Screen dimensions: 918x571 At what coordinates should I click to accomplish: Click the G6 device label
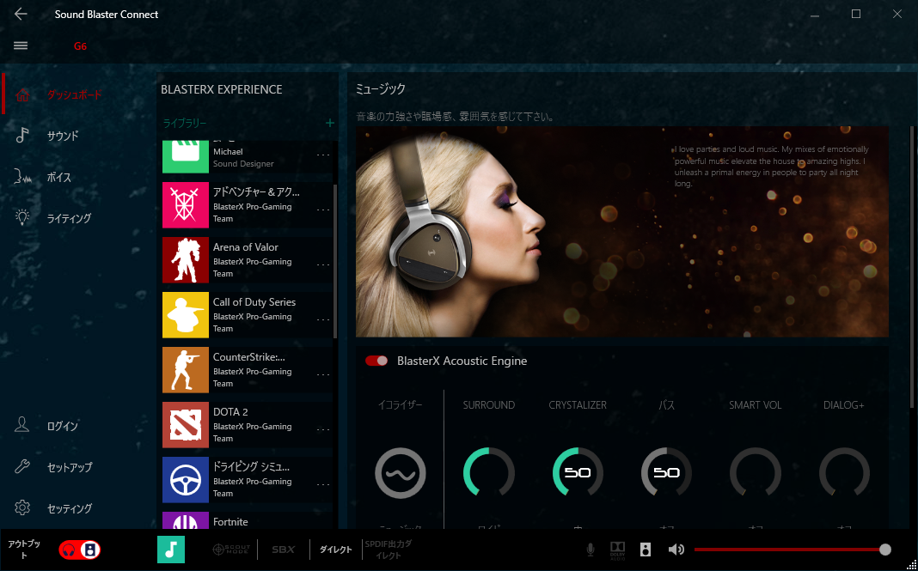(80, 46)
